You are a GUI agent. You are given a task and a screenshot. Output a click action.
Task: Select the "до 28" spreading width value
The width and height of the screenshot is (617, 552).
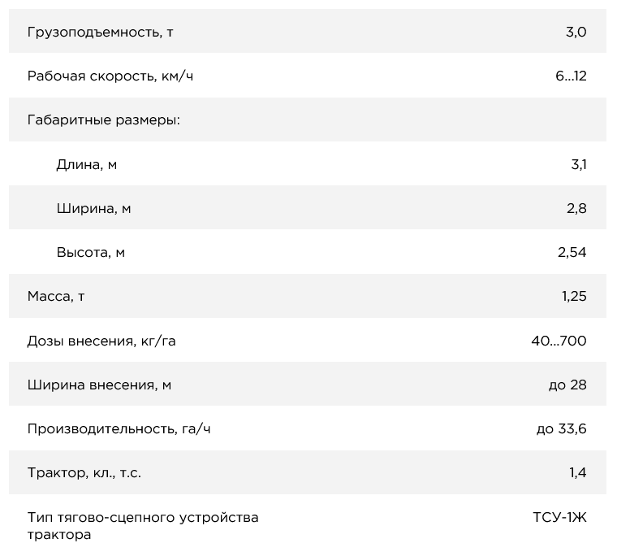(567, 385)
